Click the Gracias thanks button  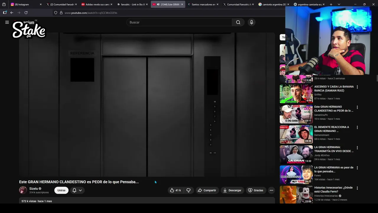[255, 190]
